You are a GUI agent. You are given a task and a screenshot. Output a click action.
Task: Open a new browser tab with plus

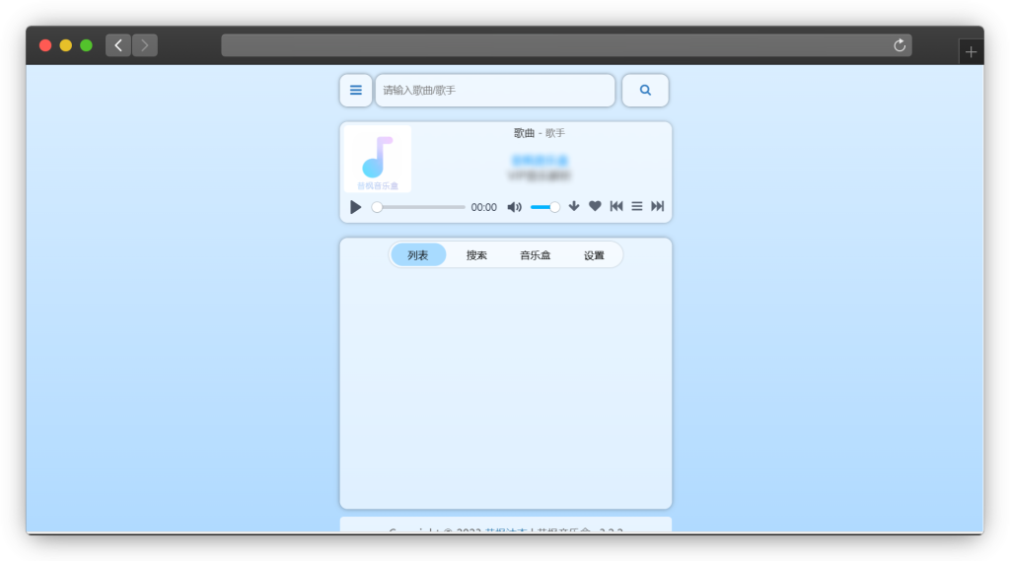coord(971,52)
